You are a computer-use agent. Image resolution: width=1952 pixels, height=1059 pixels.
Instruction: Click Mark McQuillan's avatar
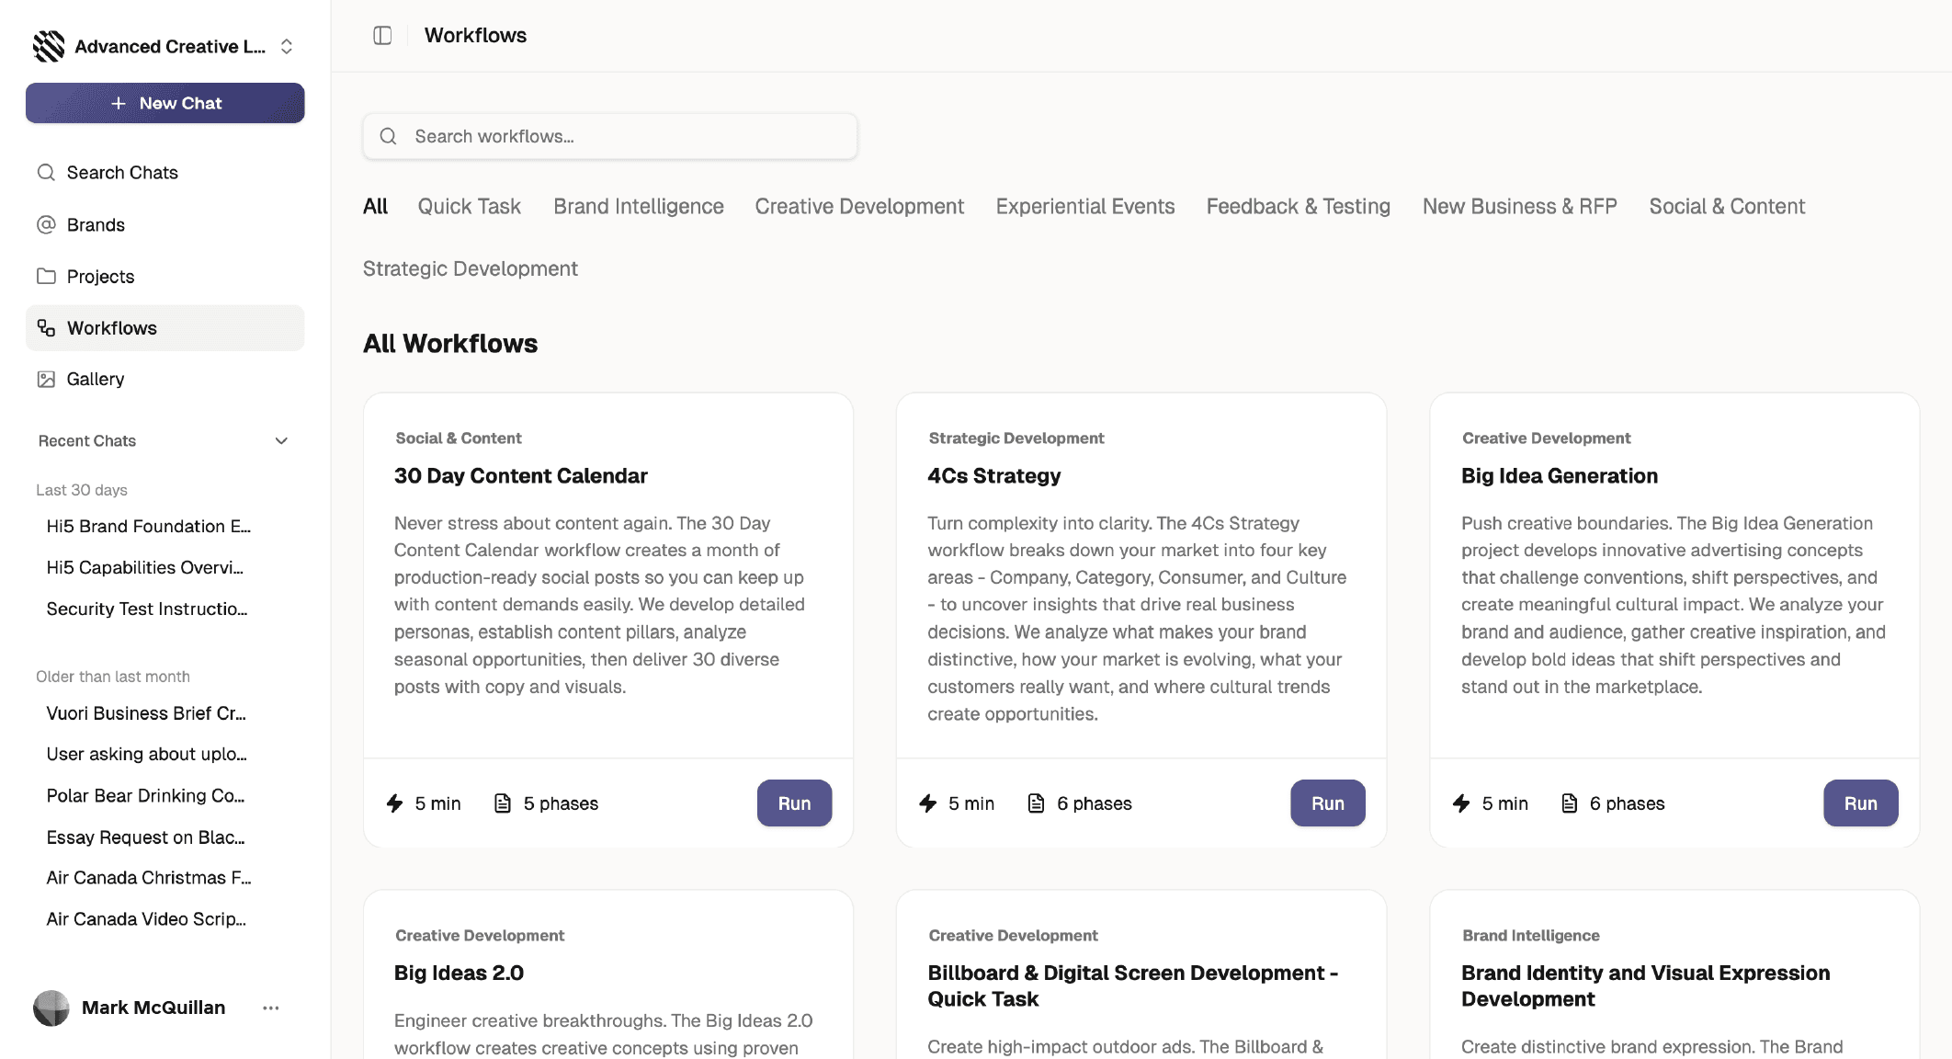(51, 1008)
